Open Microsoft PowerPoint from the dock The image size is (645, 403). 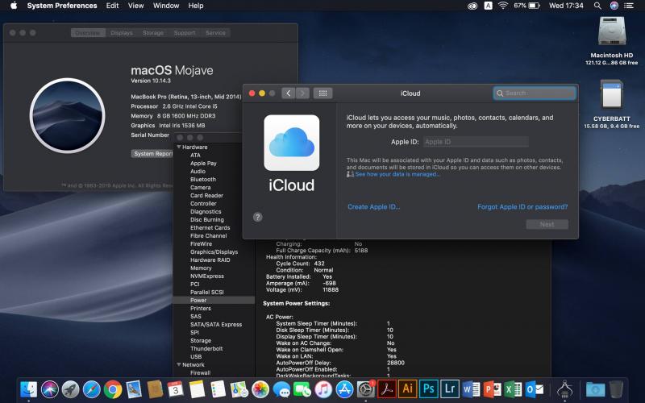pyautogui.click(x=492, y=389)
